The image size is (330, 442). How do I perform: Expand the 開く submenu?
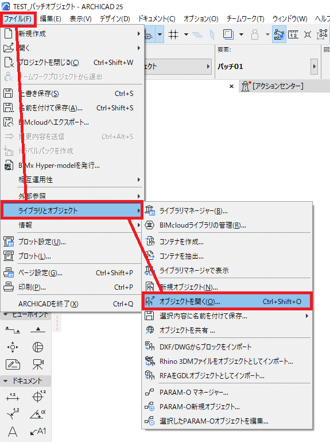click(x=72, y=48)
